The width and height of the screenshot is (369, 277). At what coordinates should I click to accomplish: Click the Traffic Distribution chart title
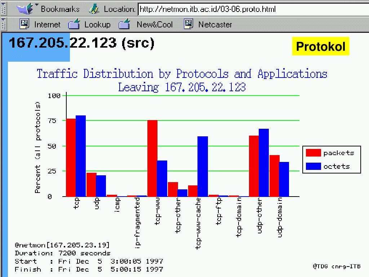coord(182,74)
